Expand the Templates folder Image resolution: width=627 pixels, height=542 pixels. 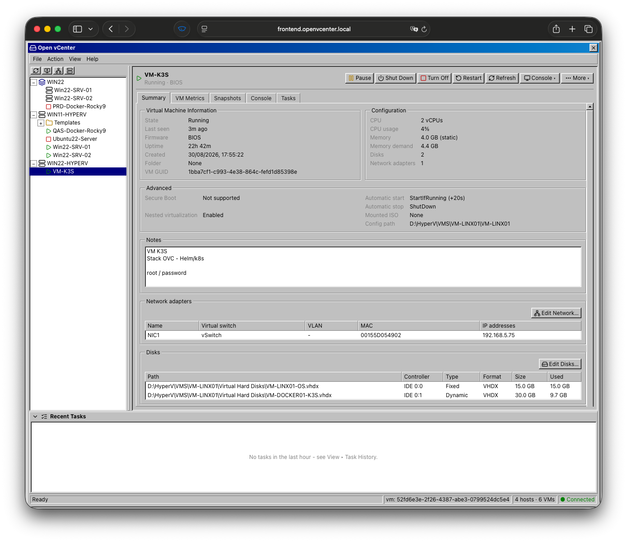point(41,123)
